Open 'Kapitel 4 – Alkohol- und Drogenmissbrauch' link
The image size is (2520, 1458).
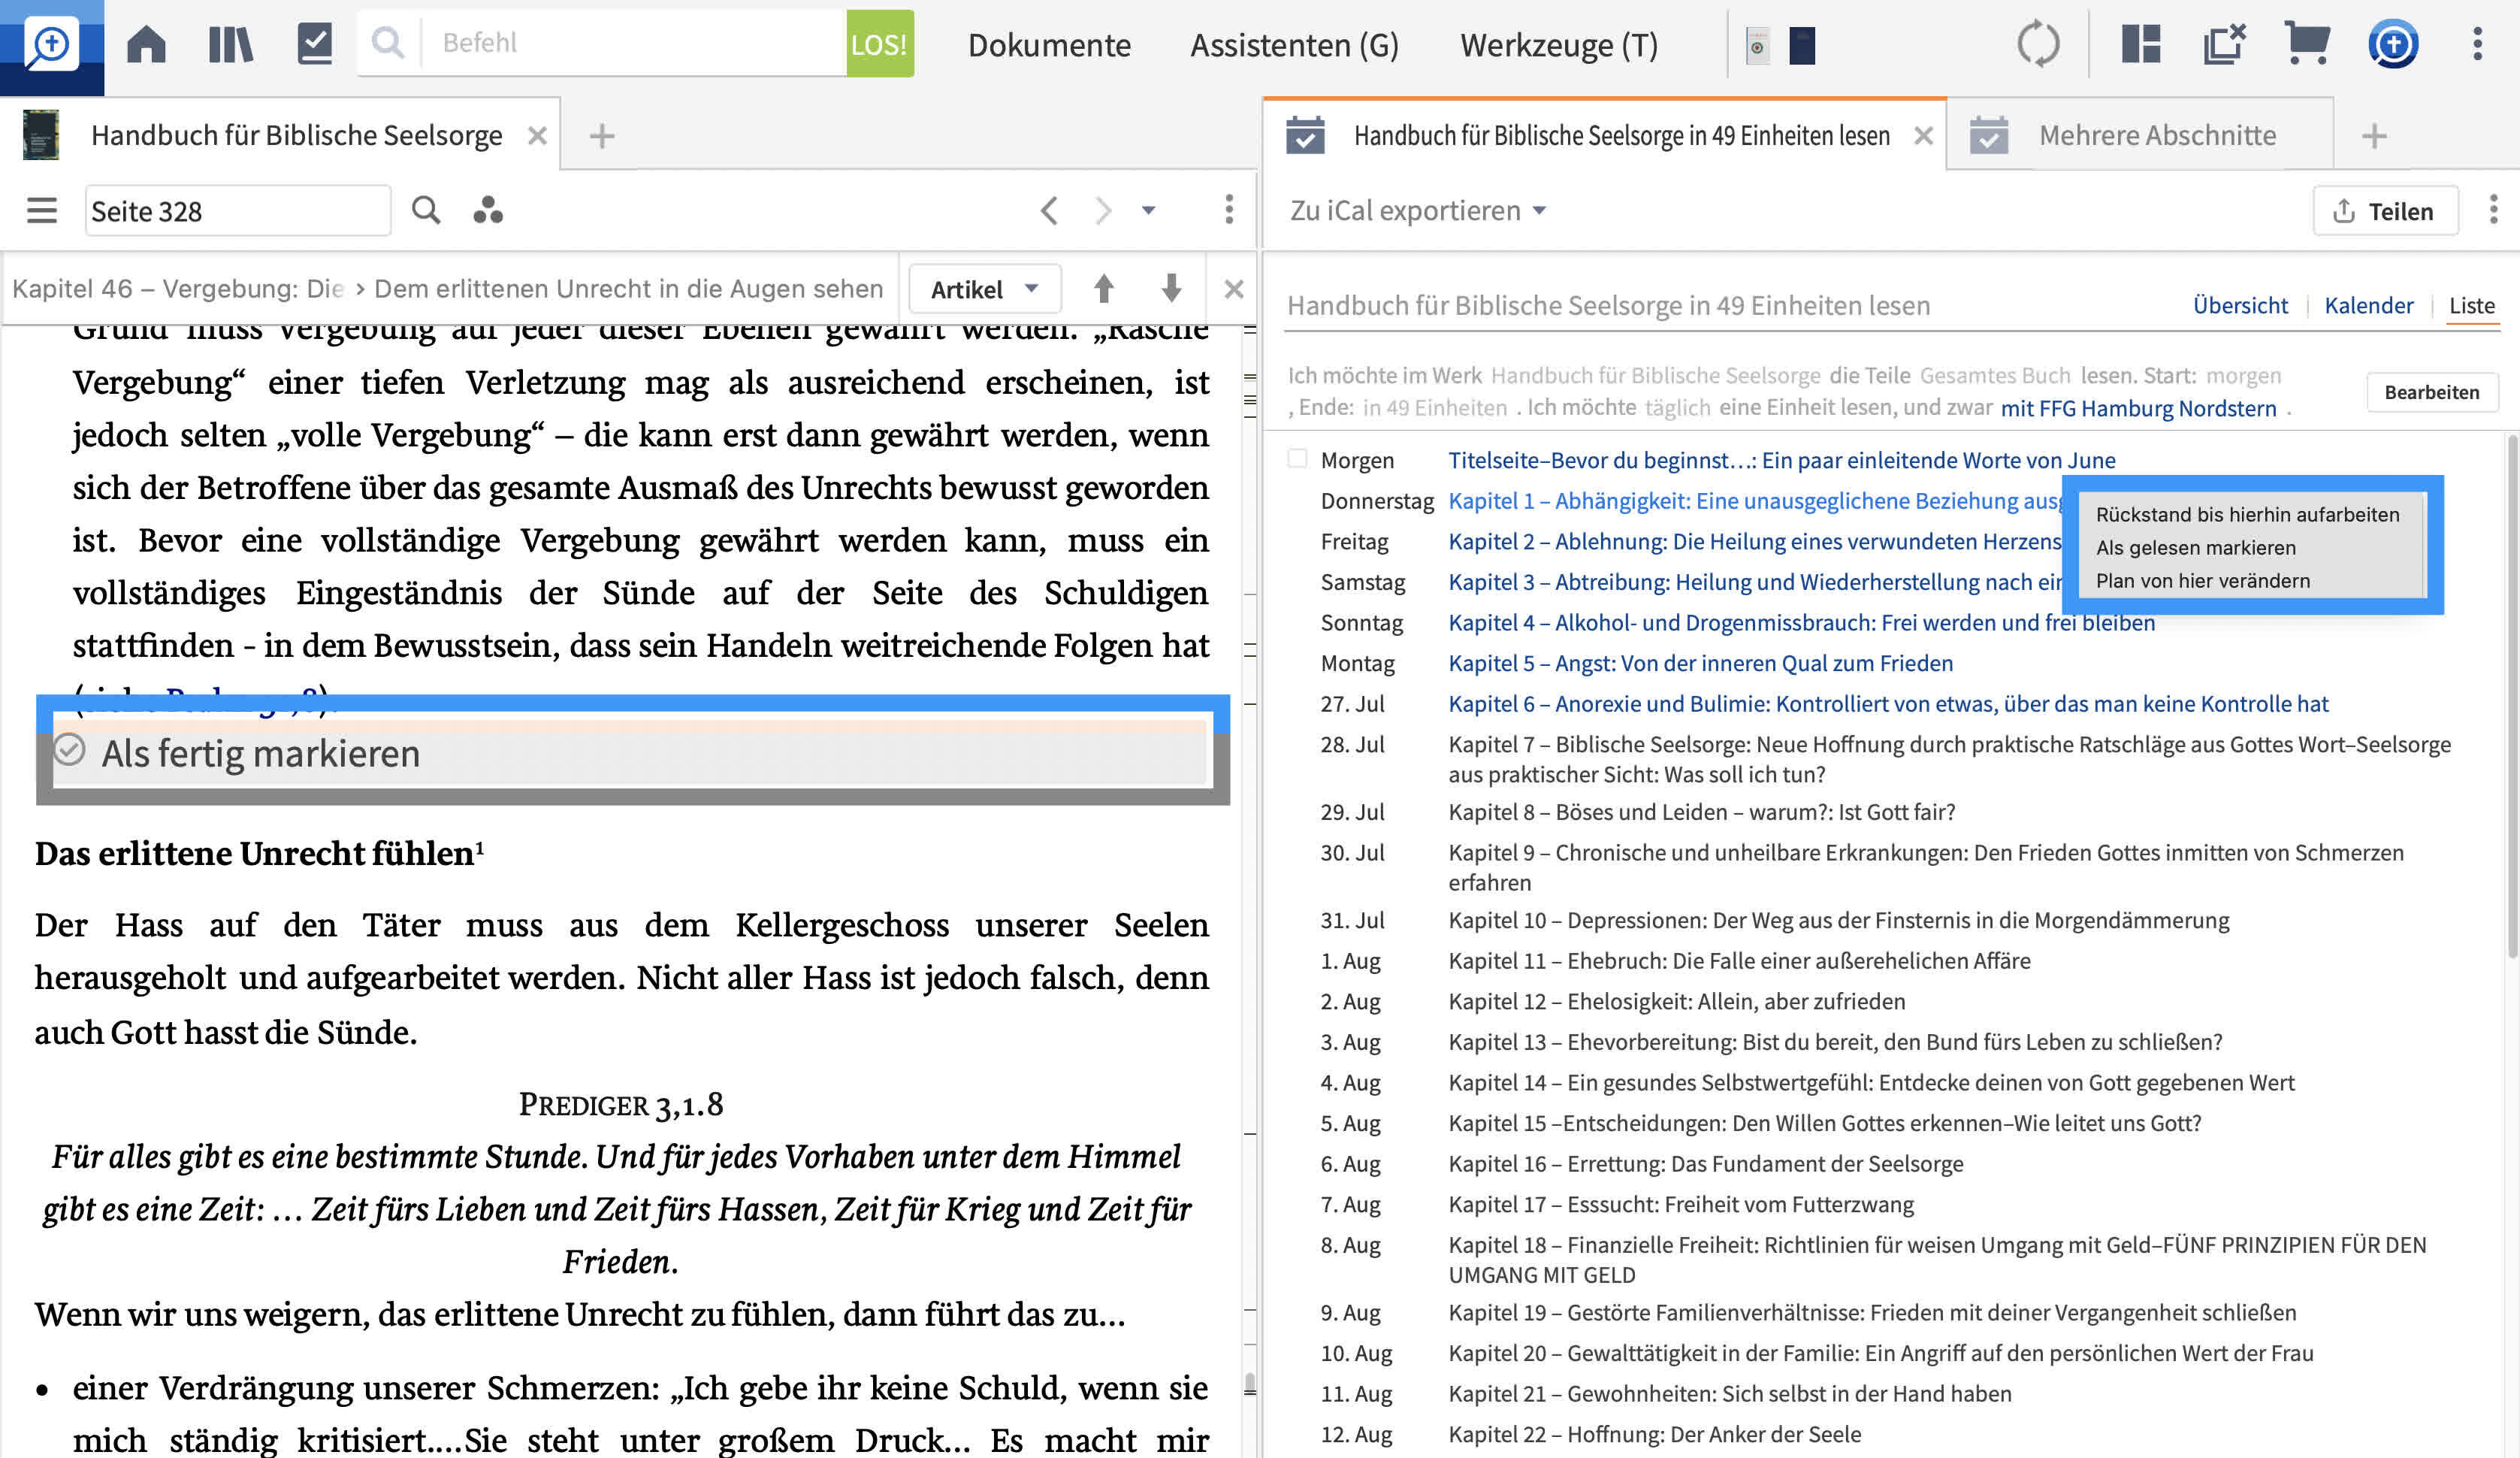point(1801,622)
